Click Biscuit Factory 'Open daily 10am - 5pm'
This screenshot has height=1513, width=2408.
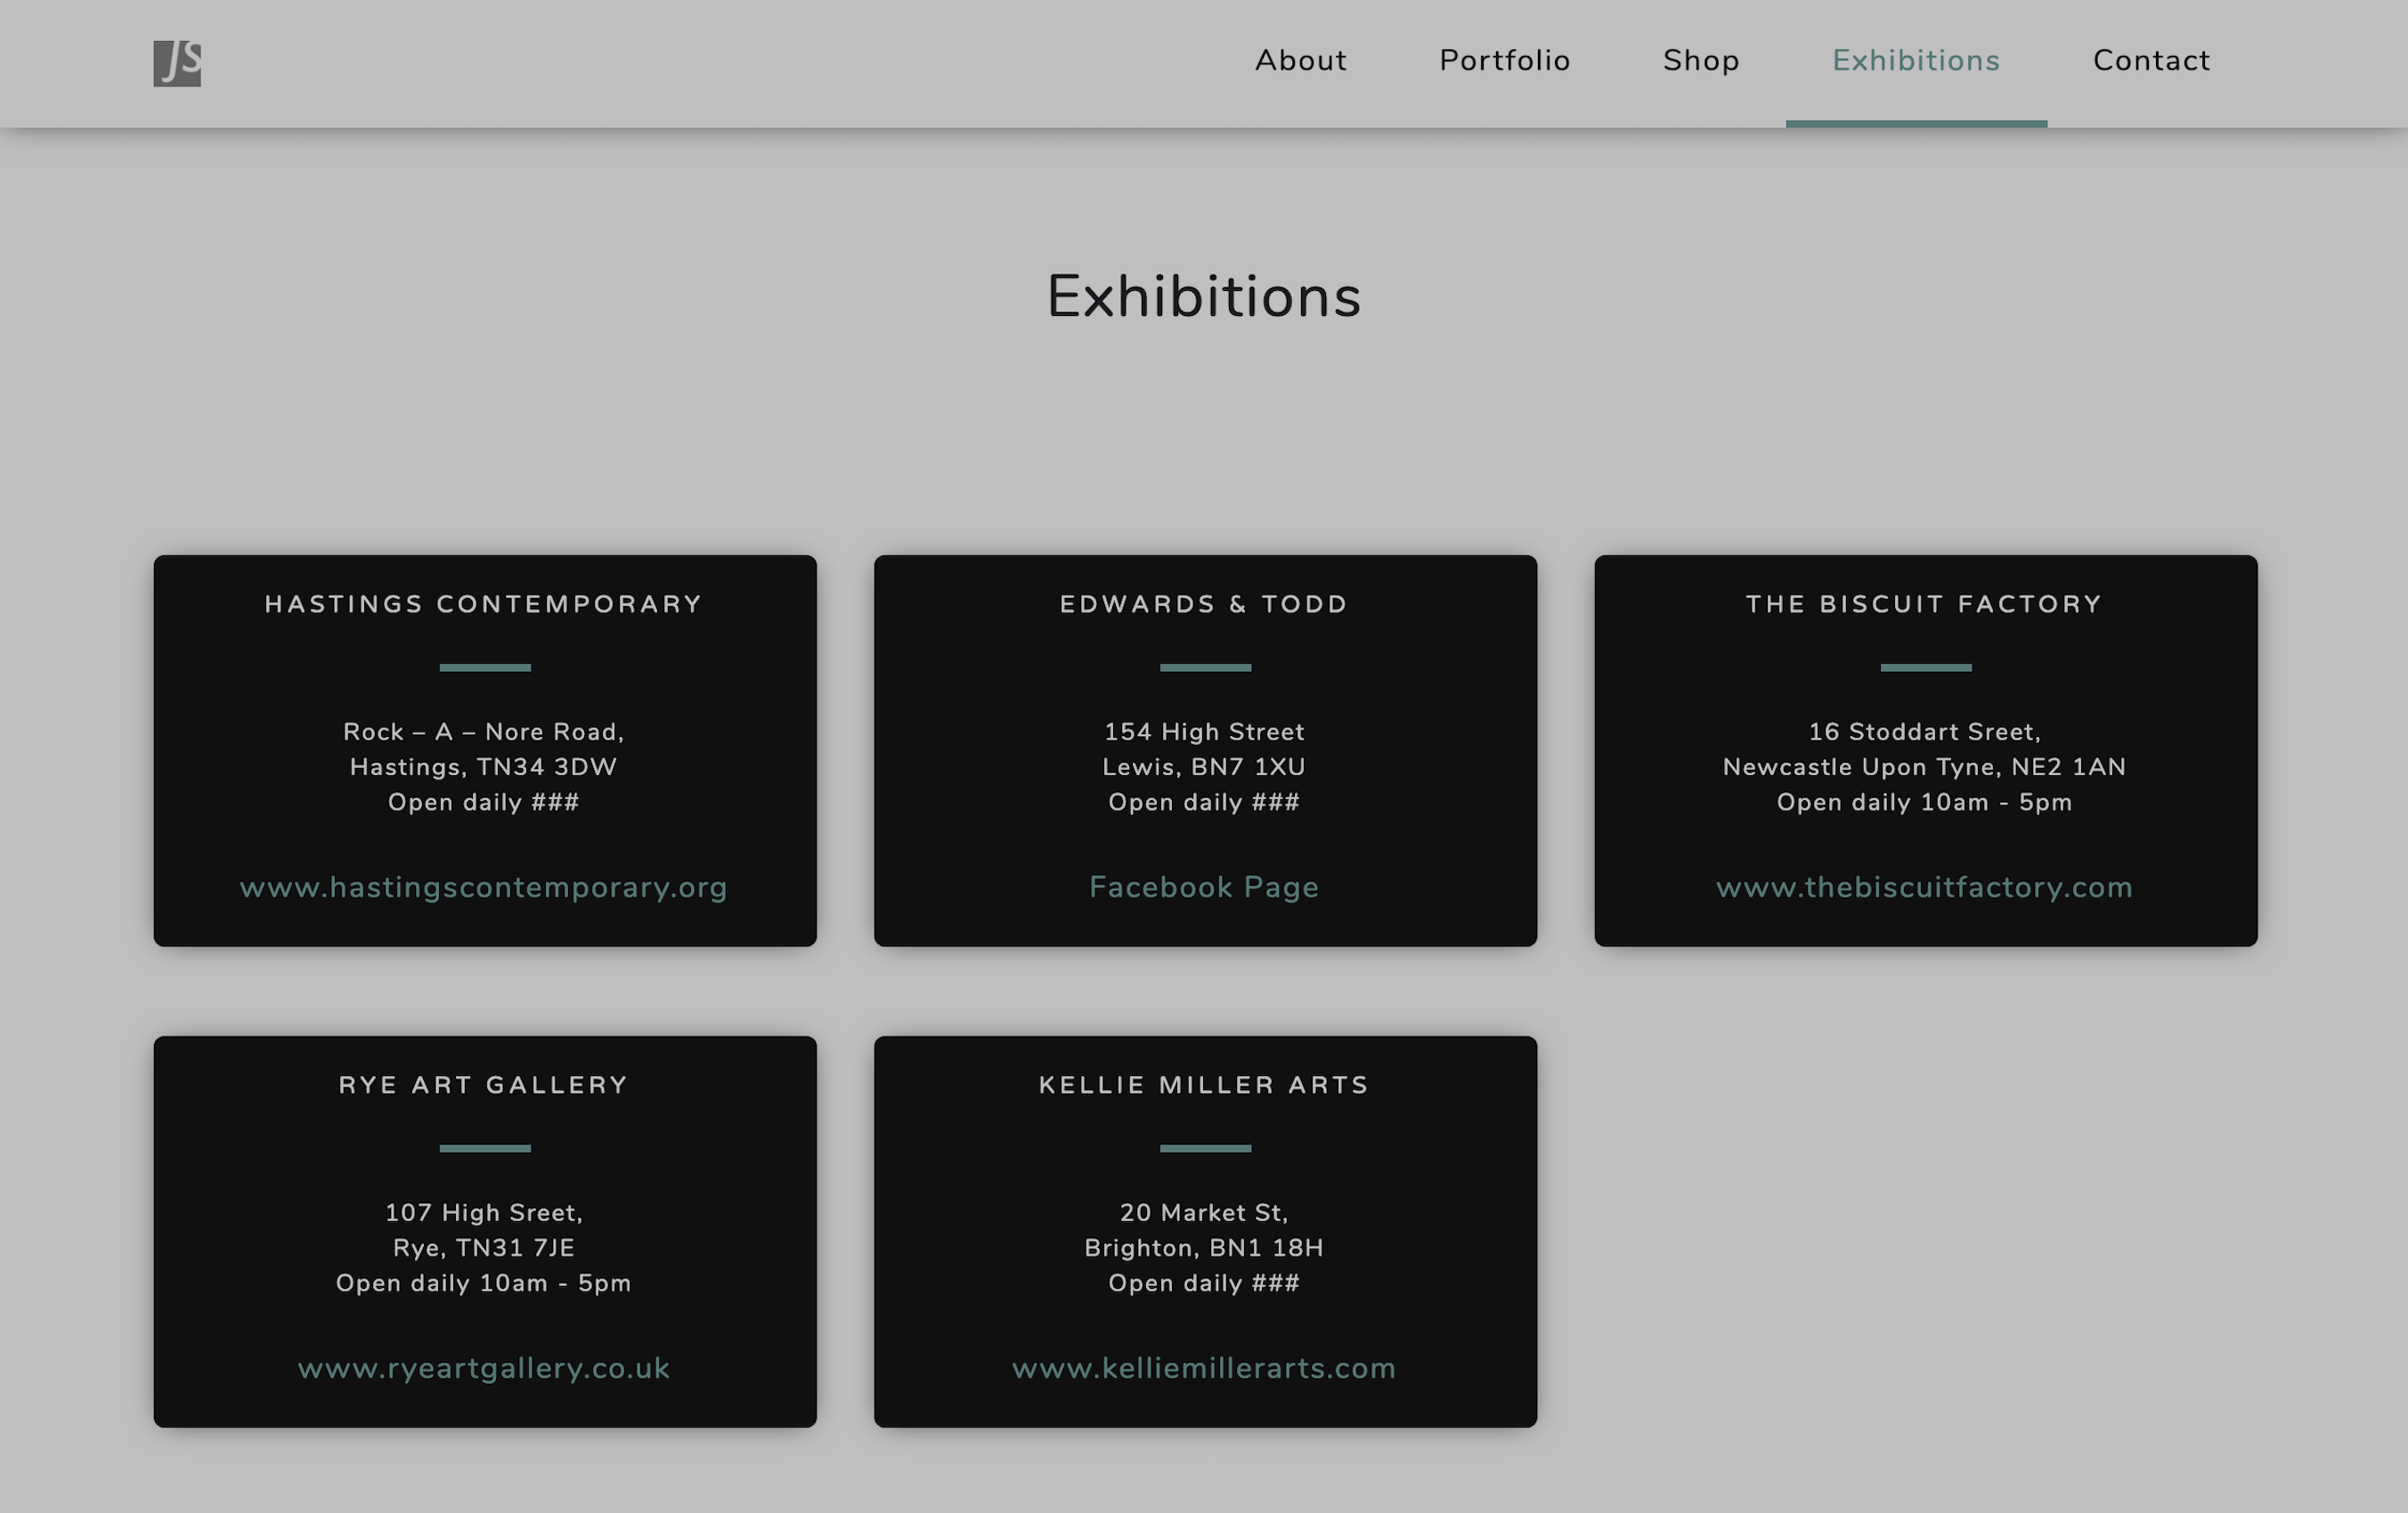tap(1925, 803)
